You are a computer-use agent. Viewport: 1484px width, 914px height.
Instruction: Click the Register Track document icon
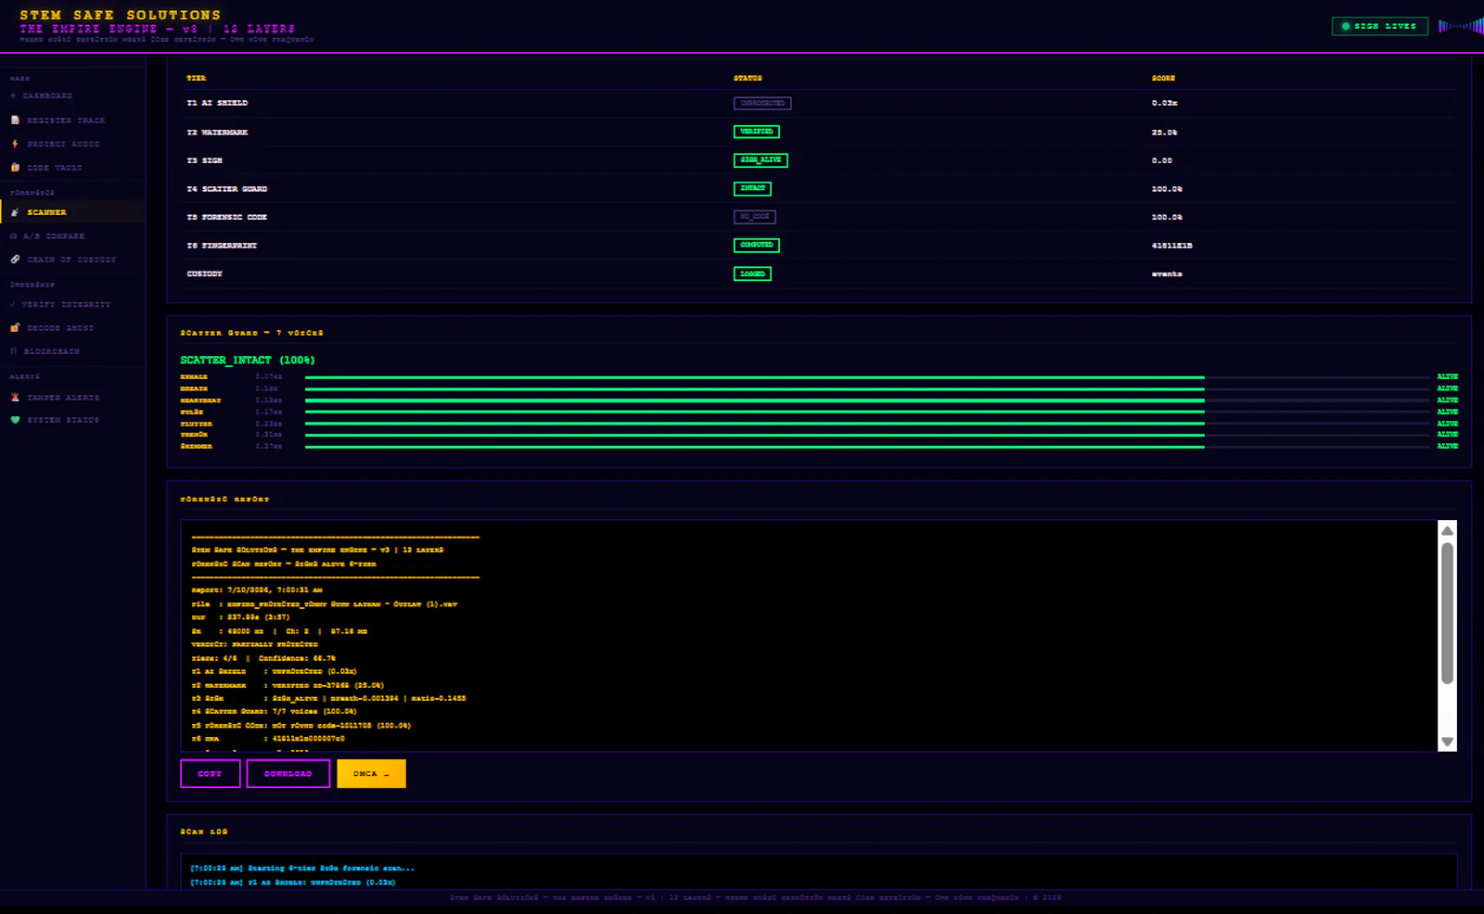click(15, 121)
